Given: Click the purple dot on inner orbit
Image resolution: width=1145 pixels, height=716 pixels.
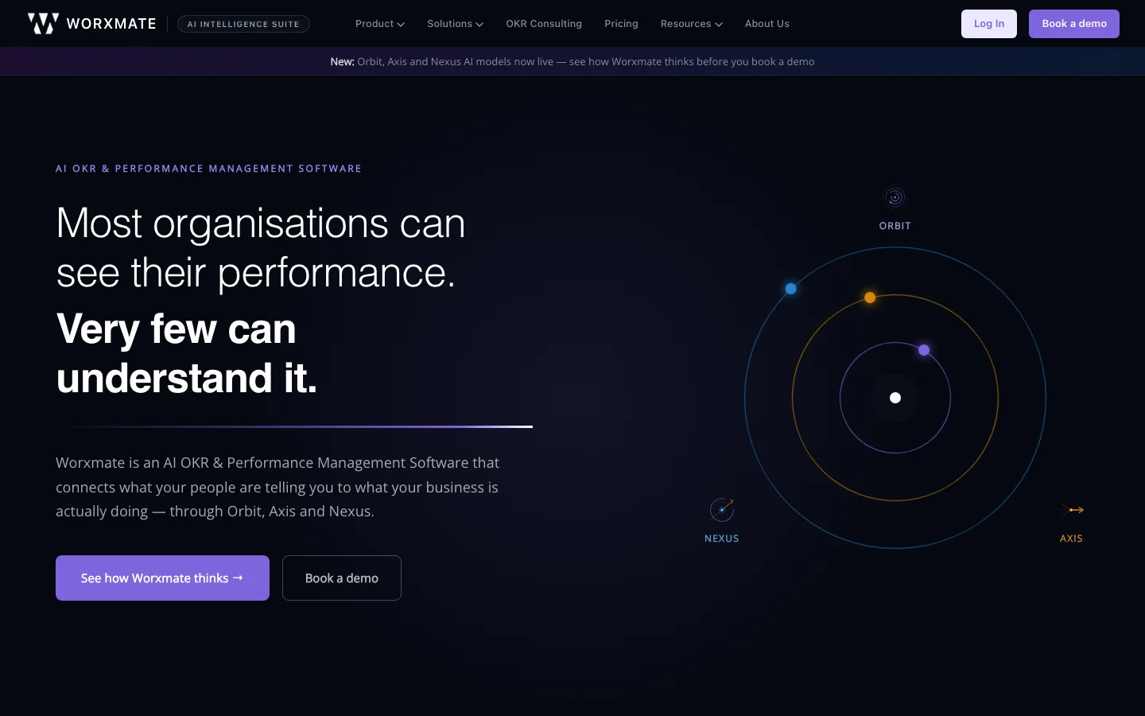Looking at the screenshot, I should tap(924, 350).
